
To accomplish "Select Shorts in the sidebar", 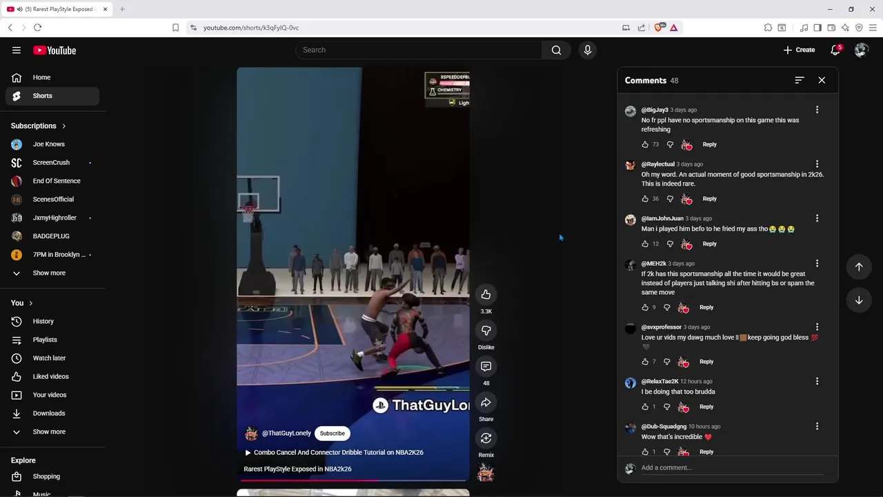I will coord(52,96).
